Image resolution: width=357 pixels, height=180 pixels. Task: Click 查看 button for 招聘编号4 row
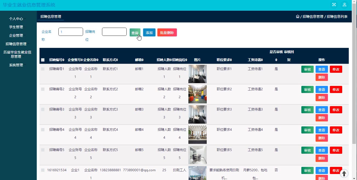click(x=322, y=130)
